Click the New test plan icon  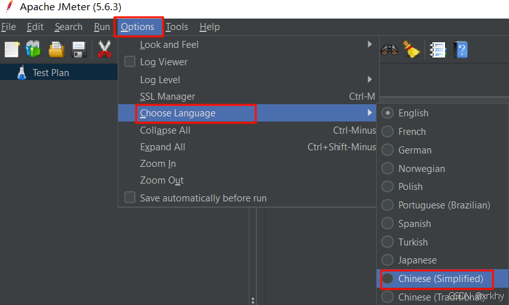coord(12,49)
